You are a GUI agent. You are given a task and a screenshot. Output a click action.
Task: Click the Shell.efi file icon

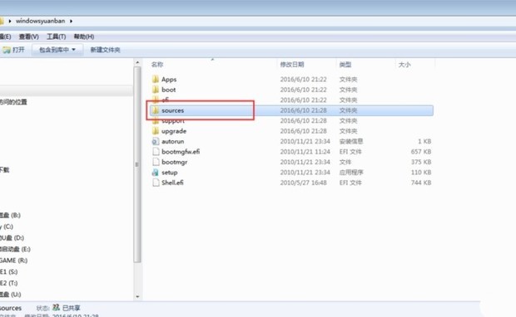[156, 183]
